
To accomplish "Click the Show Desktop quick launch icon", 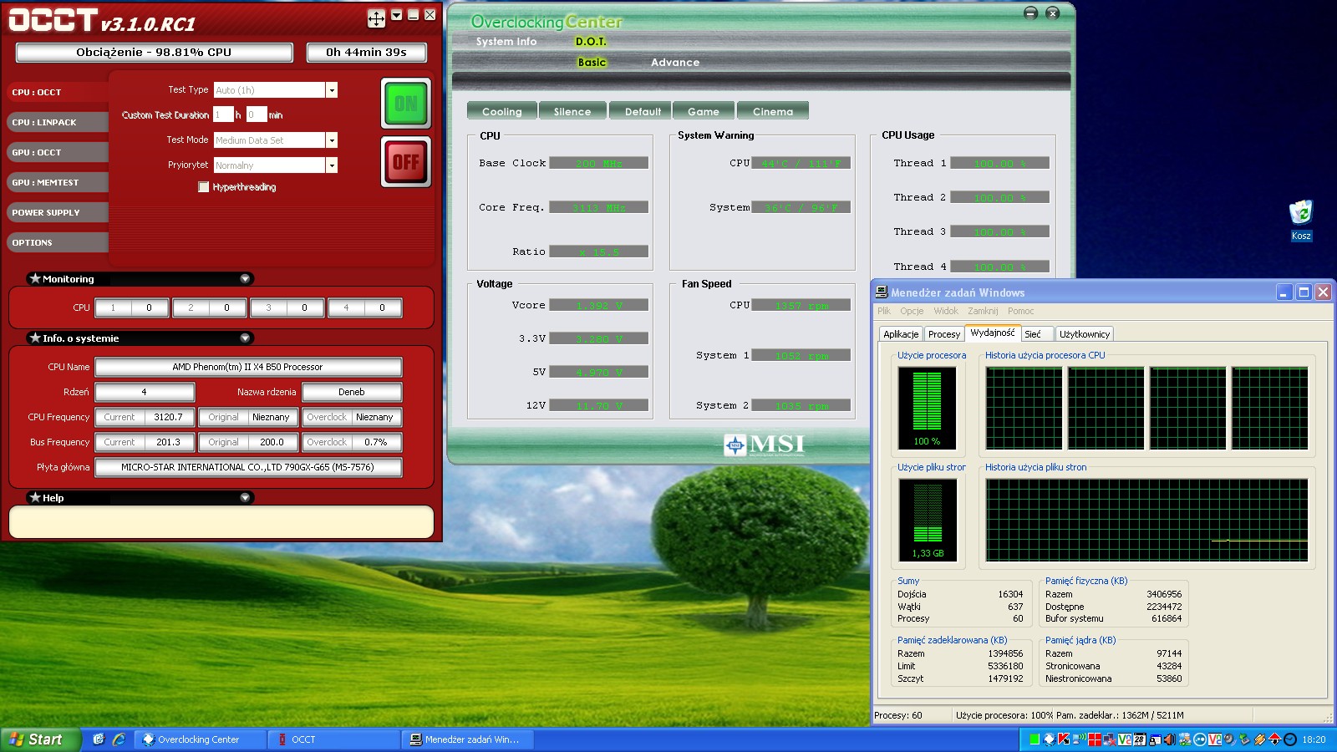I will [x=99, y=739].
